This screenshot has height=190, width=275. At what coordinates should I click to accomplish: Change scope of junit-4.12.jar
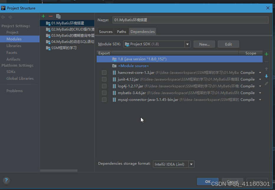click(x=251, y=79)
